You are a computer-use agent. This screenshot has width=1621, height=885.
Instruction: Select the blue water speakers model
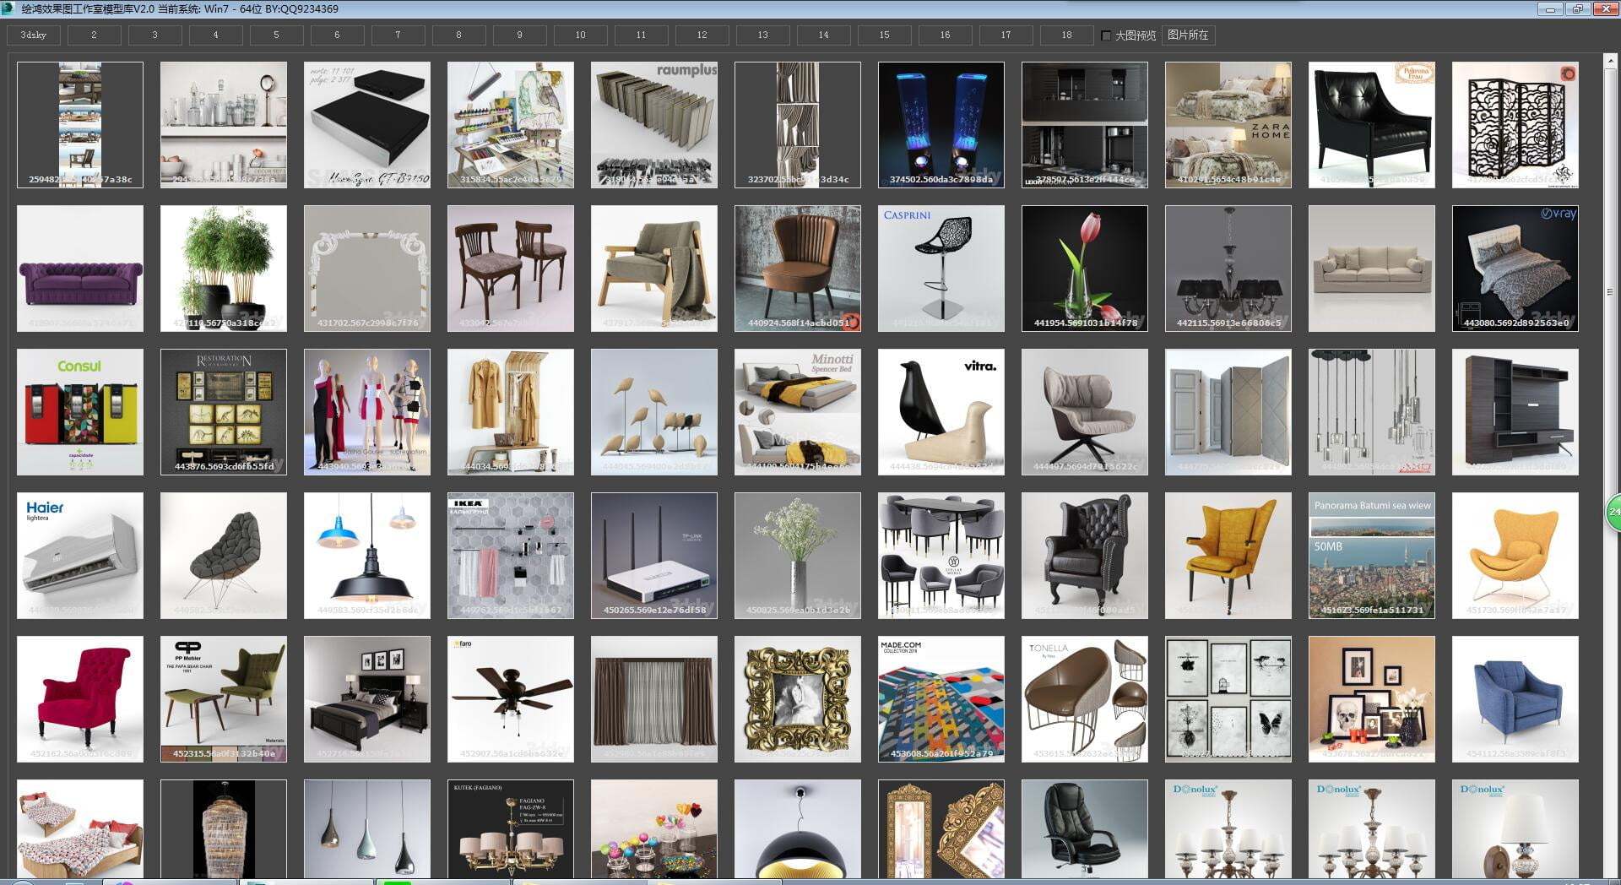coord(941,125)
